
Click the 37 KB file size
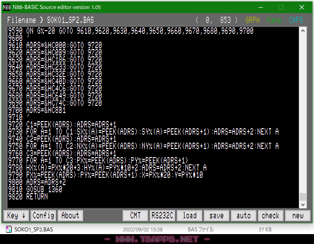265,230
